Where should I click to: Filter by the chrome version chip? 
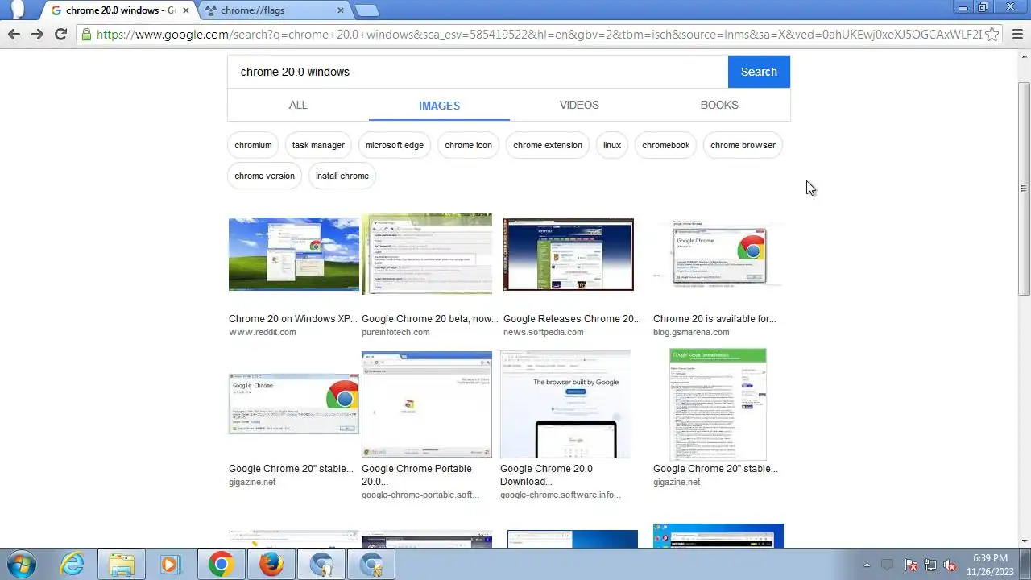(x=264, y=176)
